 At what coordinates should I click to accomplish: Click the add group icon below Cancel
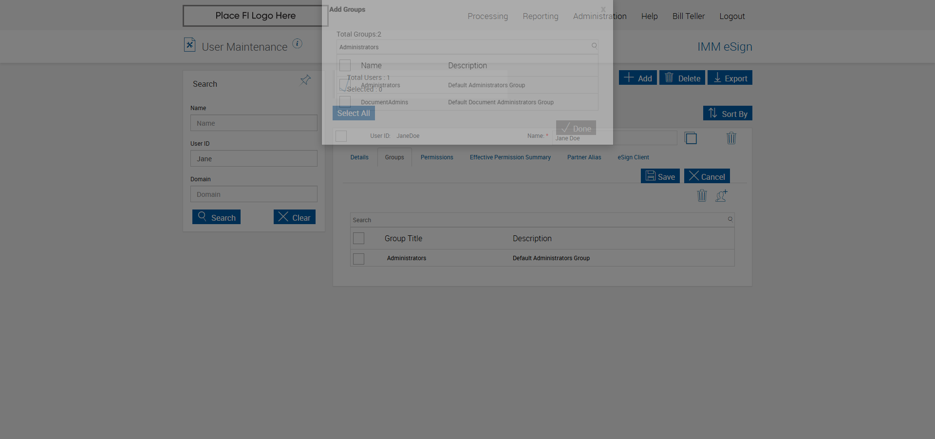[x=721, y=195]
